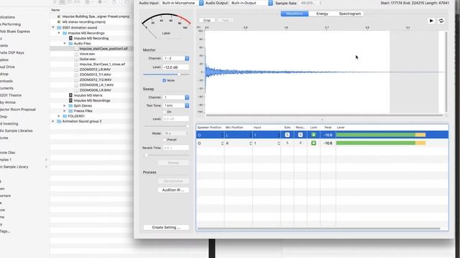This screenshot has width=460, height=258.
Task: Click the Crop button
Action: point(207,20)
